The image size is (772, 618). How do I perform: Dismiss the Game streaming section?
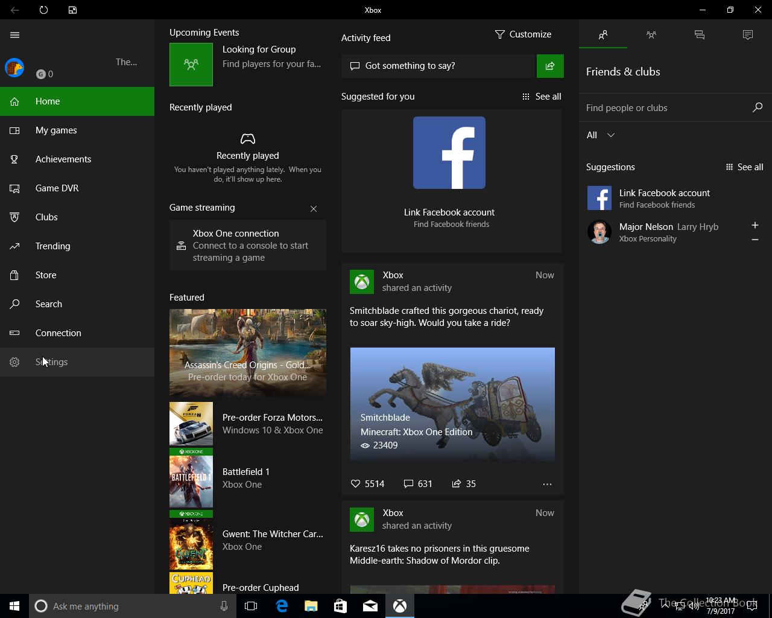(x=314, y=209)
